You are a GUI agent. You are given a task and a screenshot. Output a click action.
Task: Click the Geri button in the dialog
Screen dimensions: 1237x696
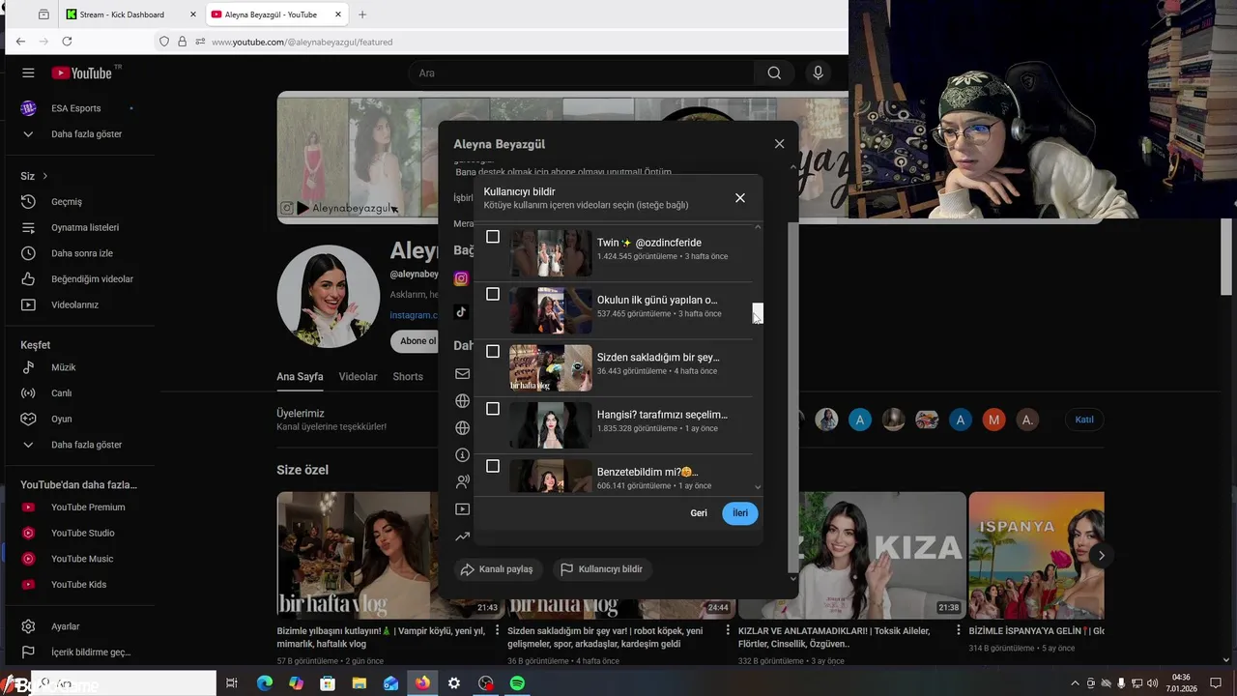[699, 513]
